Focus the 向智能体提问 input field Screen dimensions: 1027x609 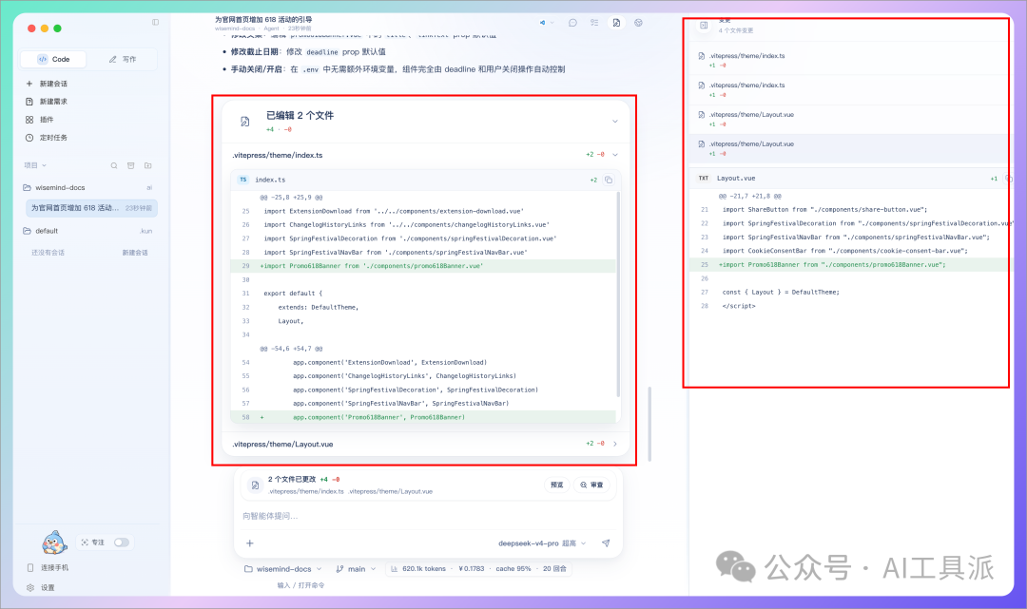click(x=426, y=516)
